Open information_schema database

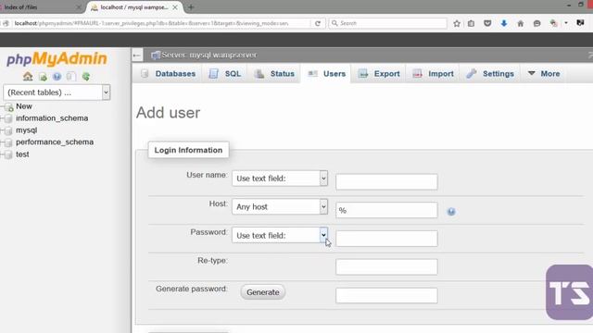[x=52, y=118]
